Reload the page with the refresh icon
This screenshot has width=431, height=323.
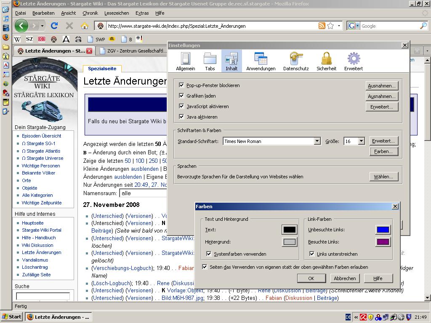(x=54, y=26)
